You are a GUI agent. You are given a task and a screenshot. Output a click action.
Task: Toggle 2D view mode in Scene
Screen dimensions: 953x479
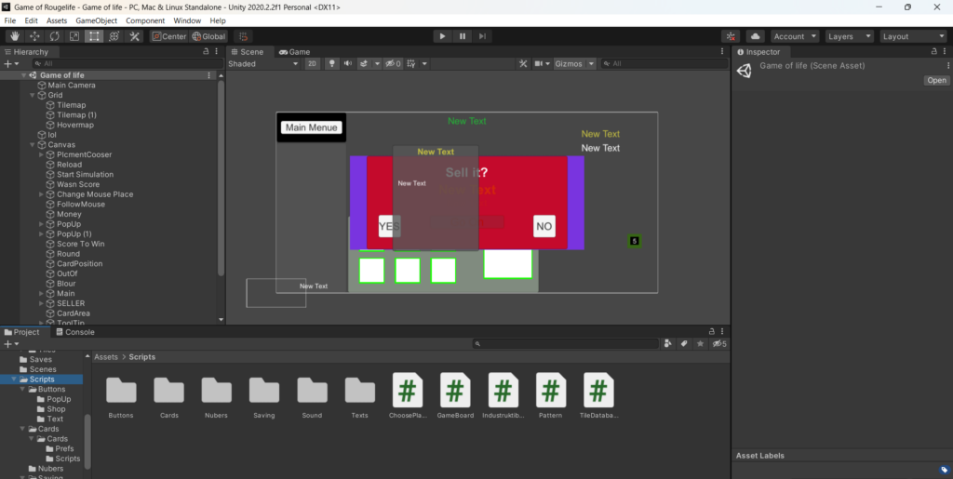(x=313, y=64)
